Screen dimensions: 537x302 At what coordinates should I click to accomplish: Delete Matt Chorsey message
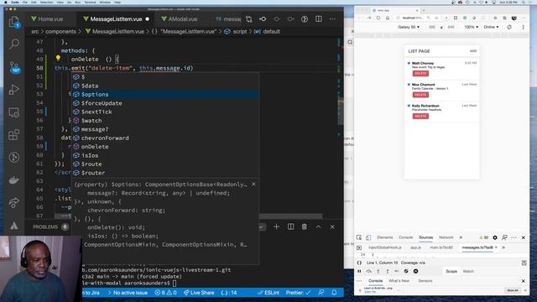click(420, 74)
